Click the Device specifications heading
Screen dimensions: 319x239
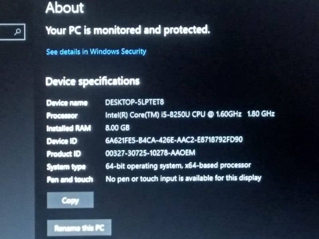93,82
